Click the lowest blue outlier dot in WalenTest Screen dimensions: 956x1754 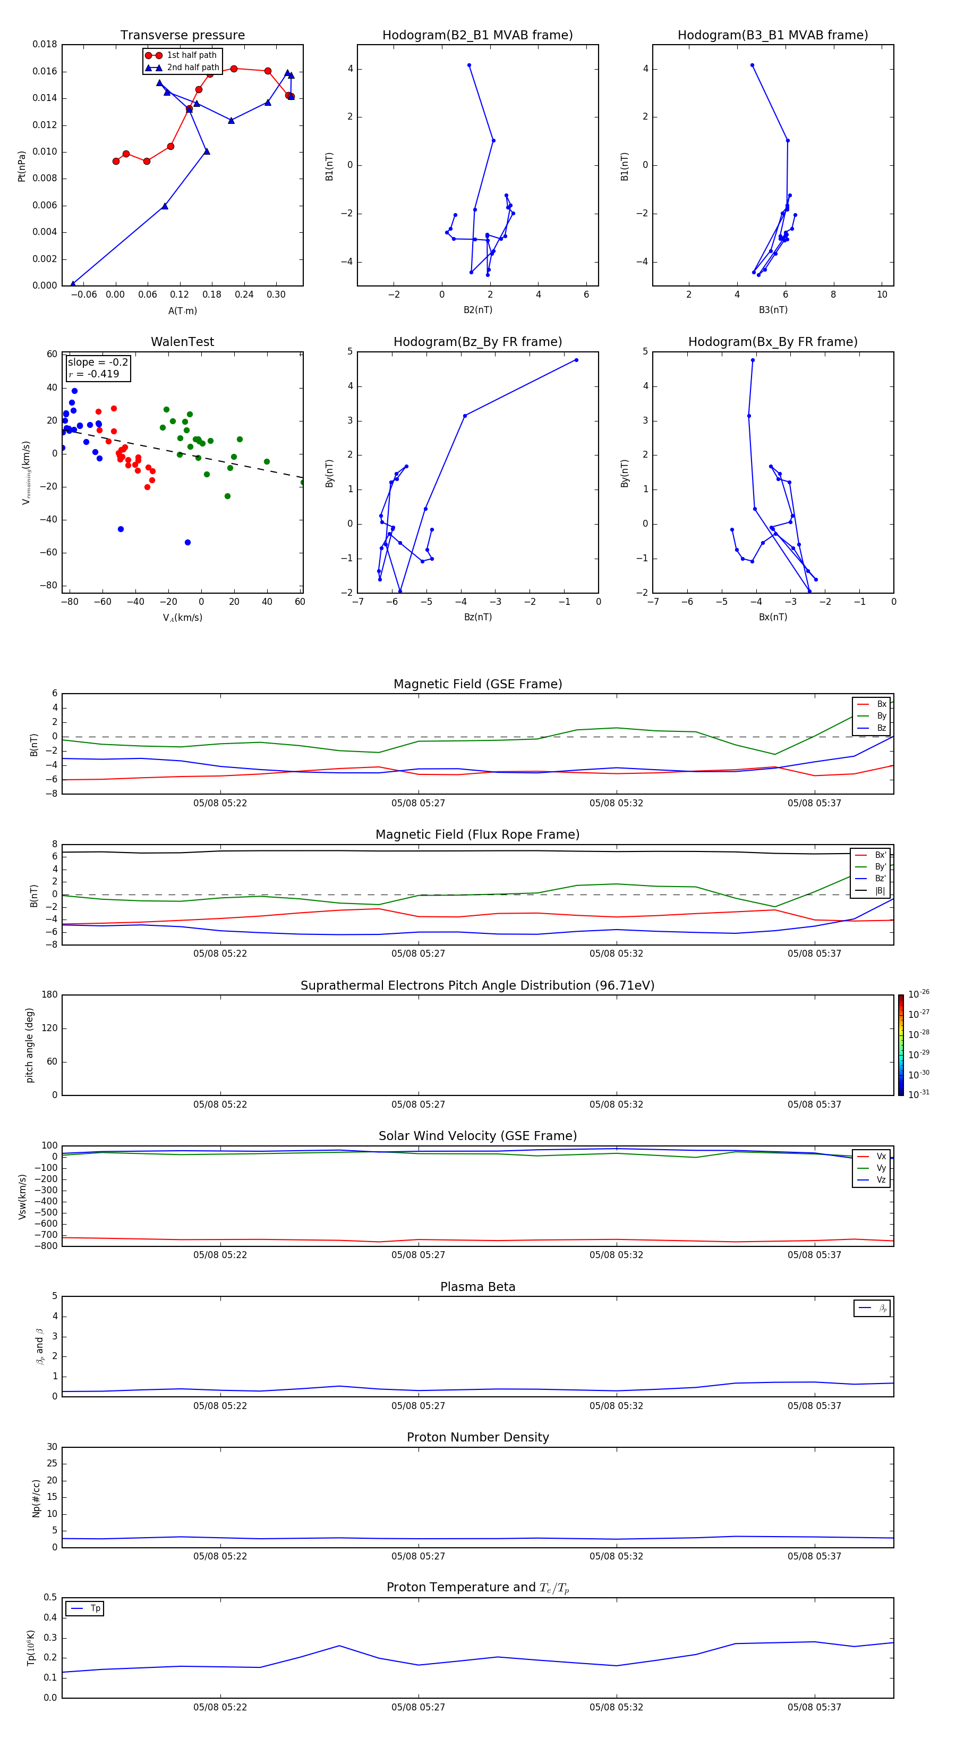(x=188, y=543)
